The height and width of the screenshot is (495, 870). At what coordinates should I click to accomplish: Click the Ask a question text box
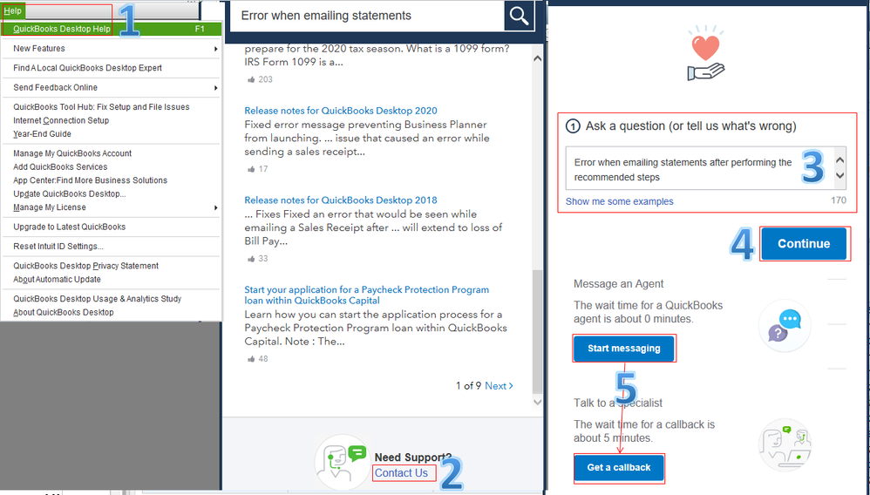tap(699, 169)
